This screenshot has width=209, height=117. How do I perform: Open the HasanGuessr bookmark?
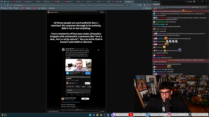(51, 8)
